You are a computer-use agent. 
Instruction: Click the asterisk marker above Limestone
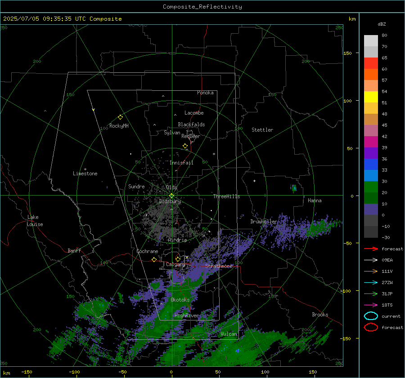pyautogui.click(x=85, y=169)
